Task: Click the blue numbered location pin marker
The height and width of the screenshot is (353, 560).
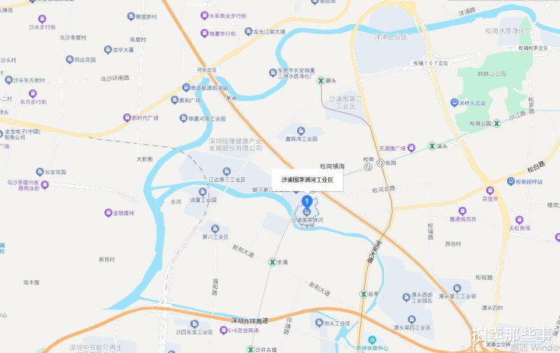Action: pos(306,202)
